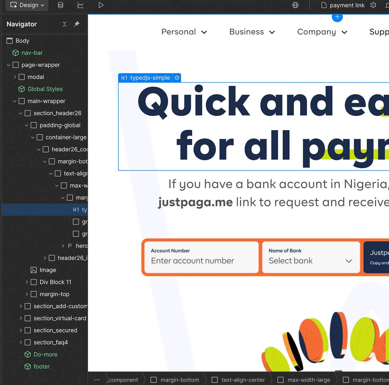The height and width of the screenshot is (385, 389).
Task: Open the Select bank dropdown
Action: pyautogui.click(x=311, y=257)
